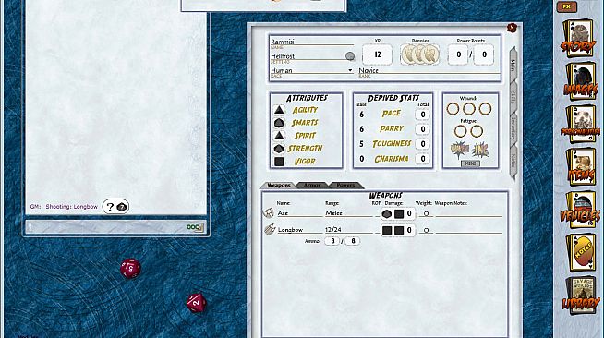604x338 pixels.
Task: Click the Toughness total modifier box
Action: [423, 144]
